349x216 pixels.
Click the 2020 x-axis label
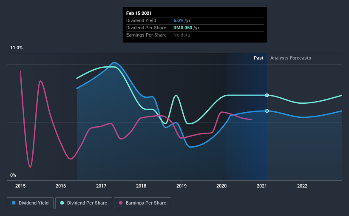[x=221, y=186]
